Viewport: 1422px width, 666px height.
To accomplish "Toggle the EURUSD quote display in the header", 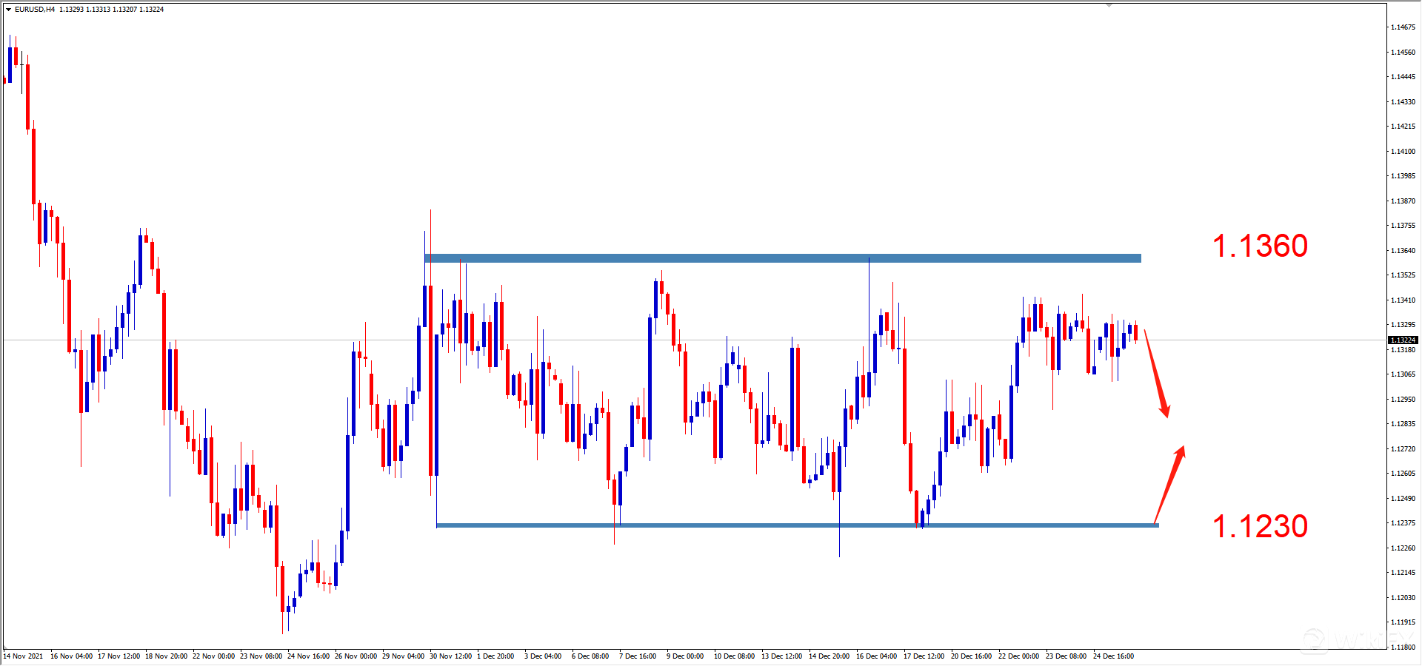I will click(x=89, y=9).
